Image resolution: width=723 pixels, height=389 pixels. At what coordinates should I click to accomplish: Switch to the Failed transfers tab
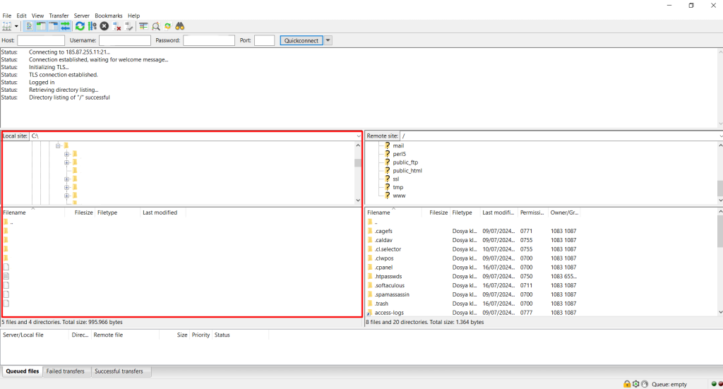(65, 371)
